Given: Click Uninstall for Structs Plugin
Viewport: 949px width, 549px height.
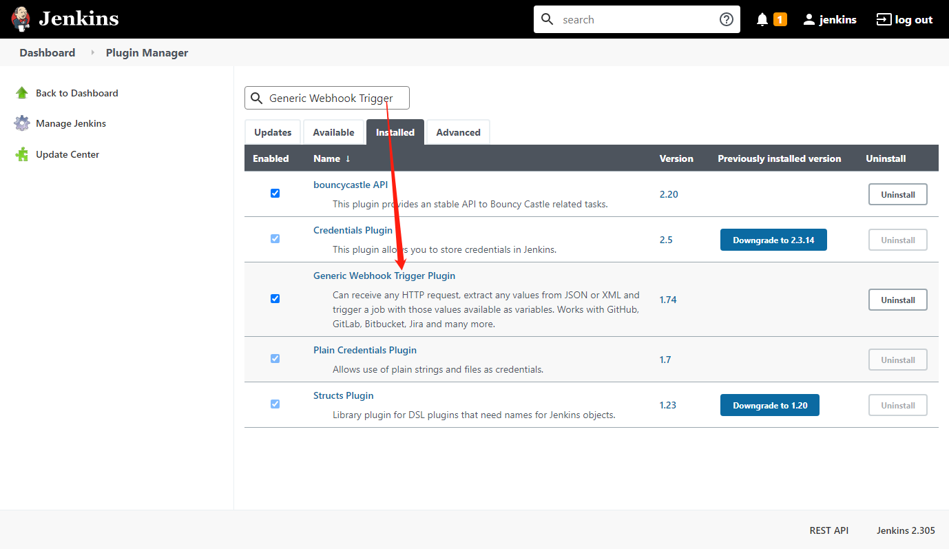Looking at the screenshot, I should (x=898, y=405).
